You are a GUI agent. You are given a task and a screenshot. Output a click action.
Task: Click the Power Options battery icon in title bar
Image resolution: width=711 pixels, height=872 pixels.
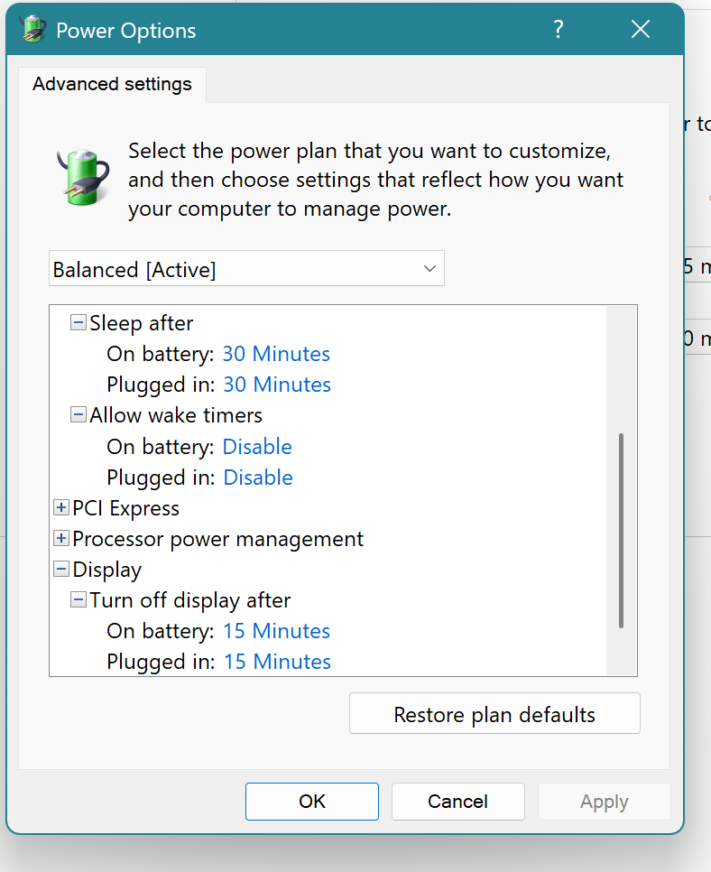(x=33, y=28)
